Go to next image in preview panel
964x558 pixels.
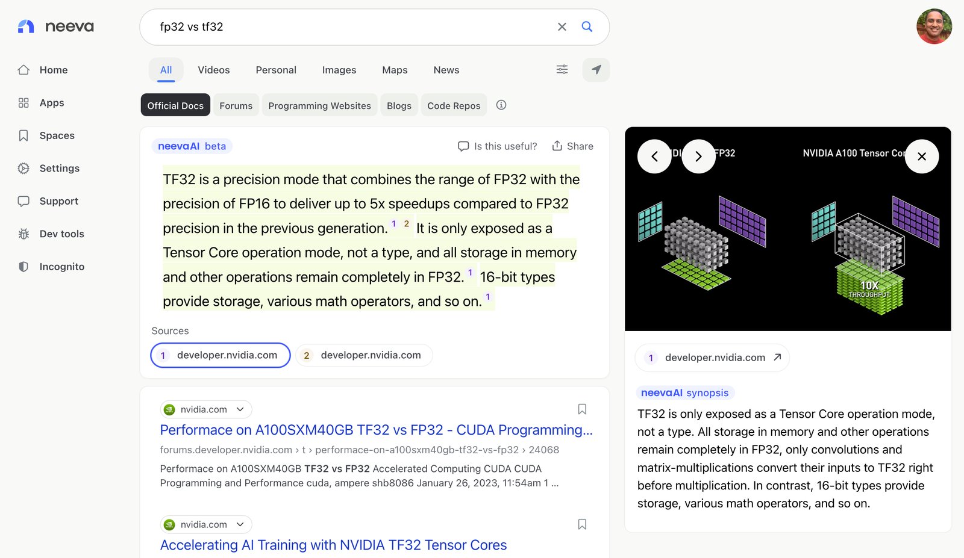[x=698, y=157]
